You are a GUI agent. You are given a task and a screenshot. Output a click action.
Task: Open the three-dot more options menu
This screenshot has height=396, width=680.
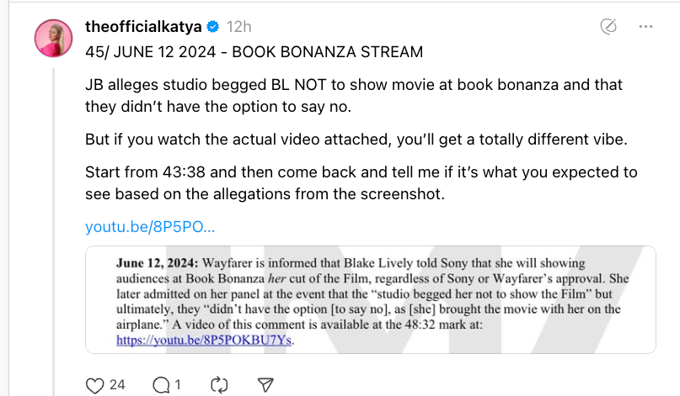[646, 28]
